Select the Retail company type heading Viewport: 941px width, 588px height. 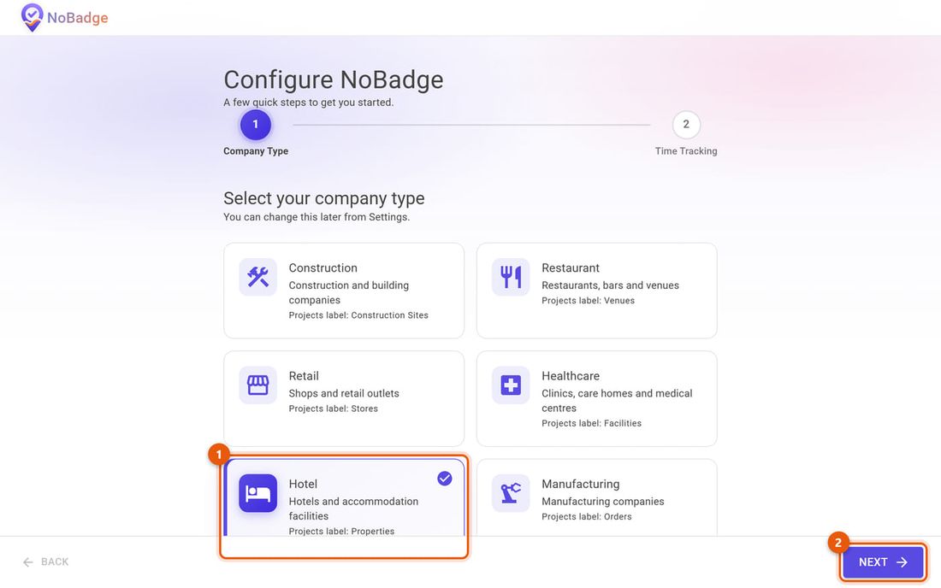click(304, 376)
